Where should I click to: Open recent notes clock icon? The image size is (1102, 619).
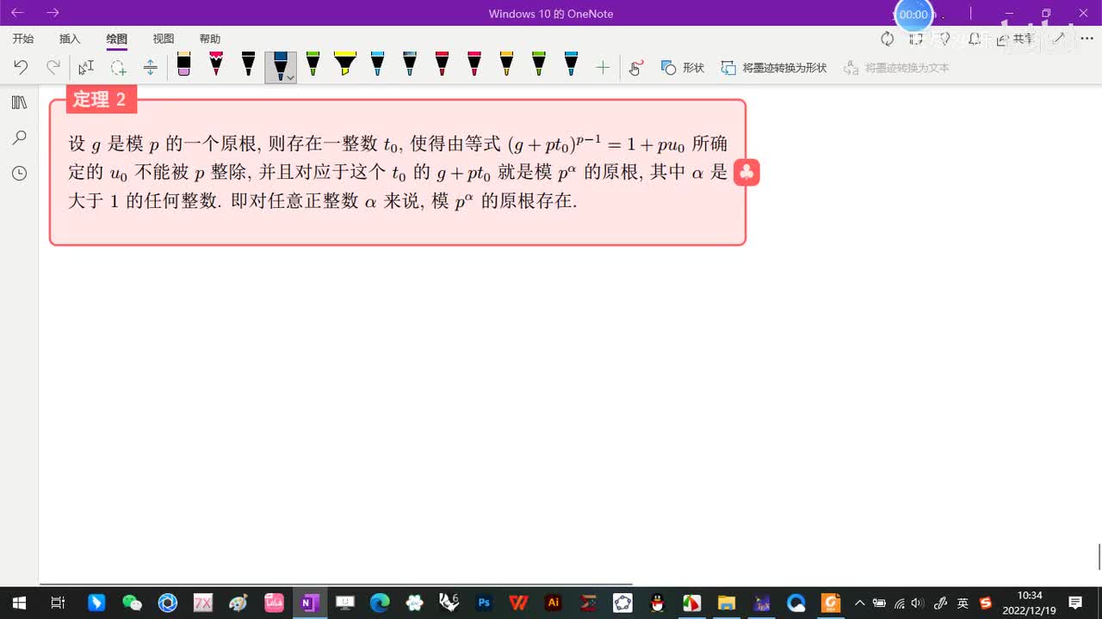[19, 173]
